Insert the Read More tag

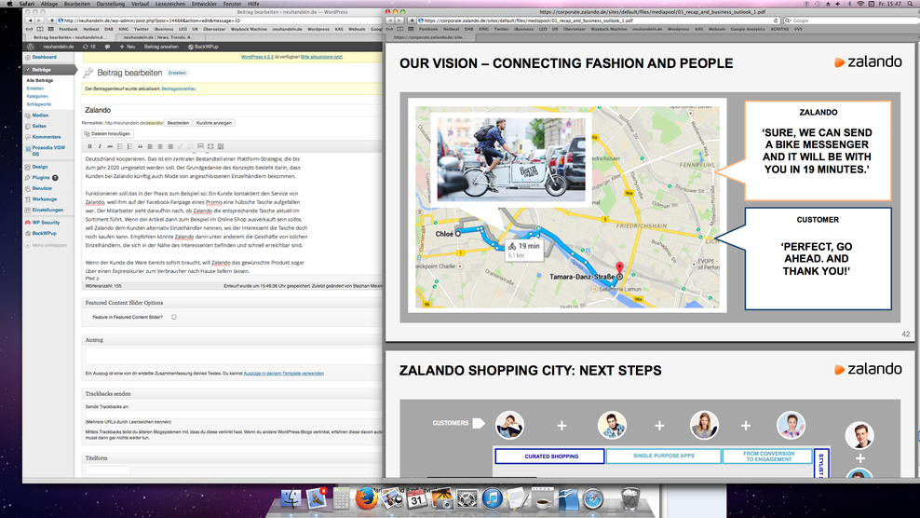[x=200, y=146]
